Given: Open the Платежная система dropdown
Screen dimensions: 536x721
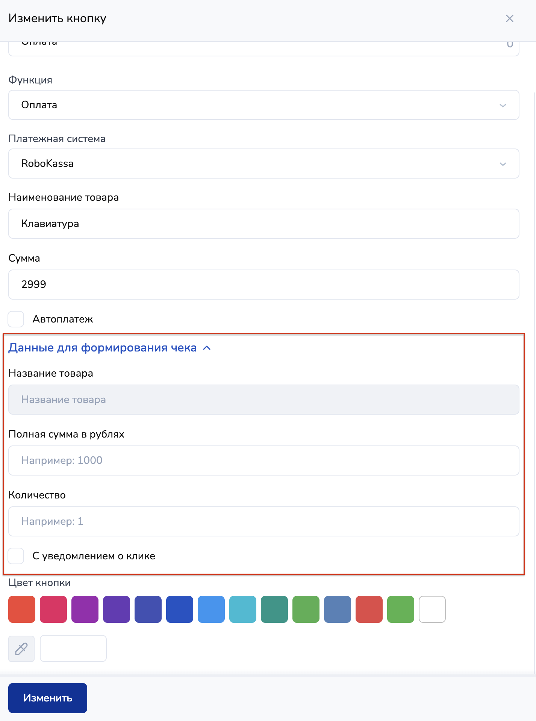Looking at the screenshot, I should [x=263, y=164].
